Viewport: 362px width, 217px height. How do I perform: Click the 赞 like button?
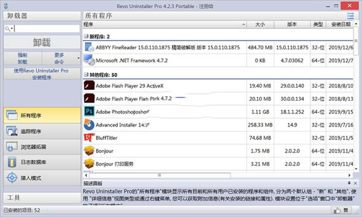(x=341, y=210)
